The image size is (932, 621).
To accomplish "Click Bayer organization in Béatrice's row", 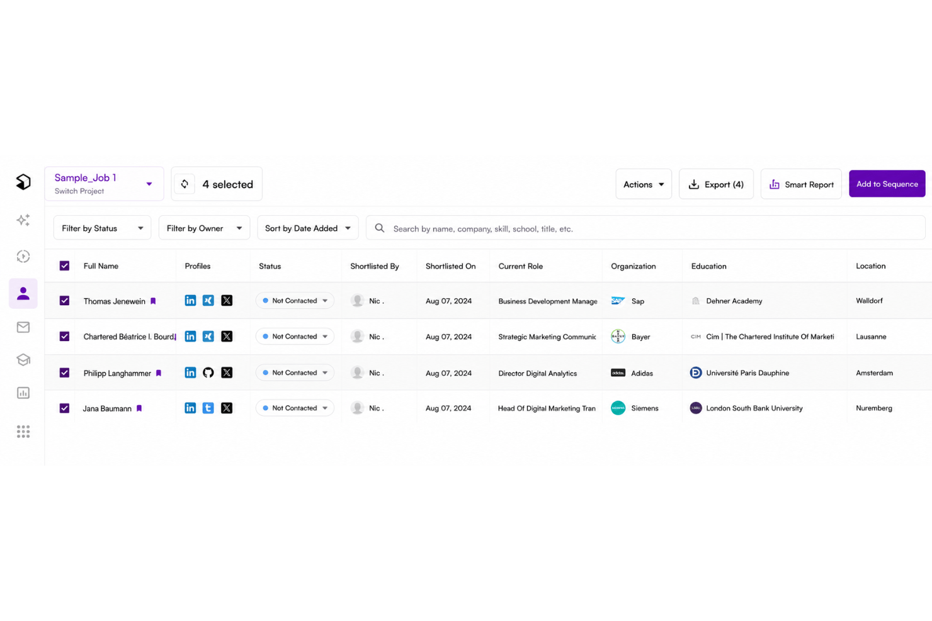I will (630, 337).
